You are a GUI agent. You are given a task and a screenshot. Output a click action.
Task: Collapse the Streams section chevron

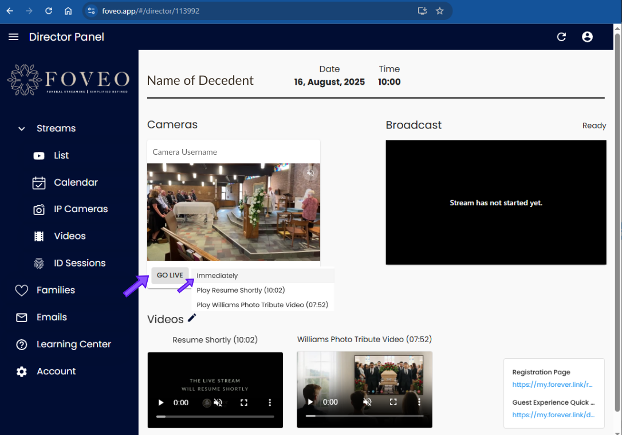21,128
